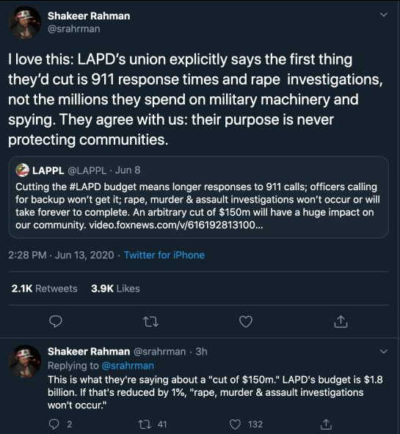The width and height of the screenshot is (400, 434).
Task: Click the main tweet's reply bubble icon
Action: click(x=55, y=322)
